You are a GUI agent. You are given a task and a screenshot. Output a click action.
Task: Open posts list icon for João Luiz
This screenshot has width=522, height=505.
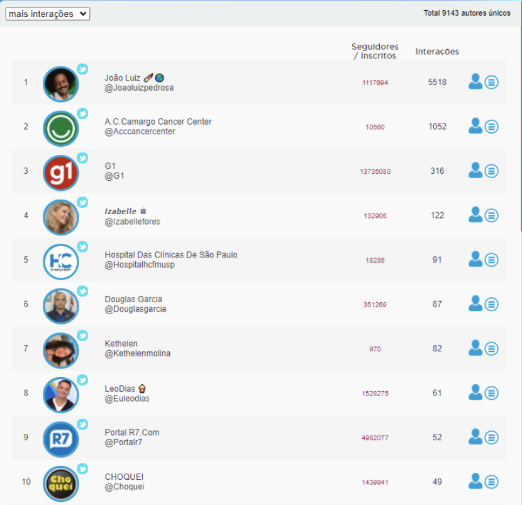click(x=491, y=82)
